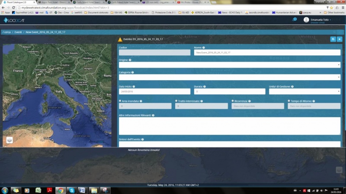
Task: Close the event form with X button
Action: tap(340, 39)
